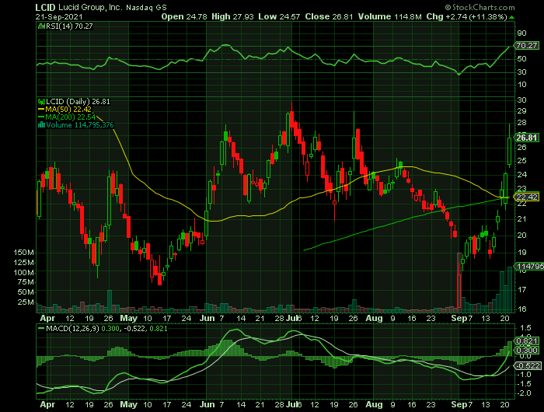Click the 24 price level on the price axis
544x412 pixels.
point(521,174)
